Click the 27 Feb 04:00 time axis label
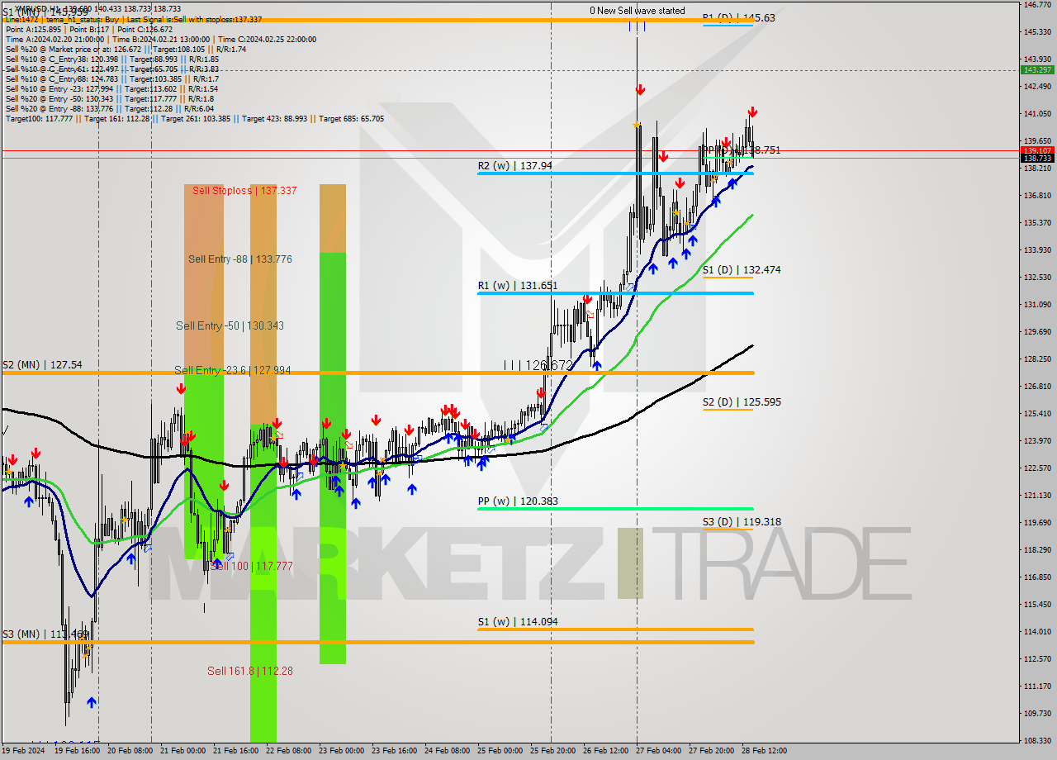The image size is (1057, 760). tap(658, 751)
